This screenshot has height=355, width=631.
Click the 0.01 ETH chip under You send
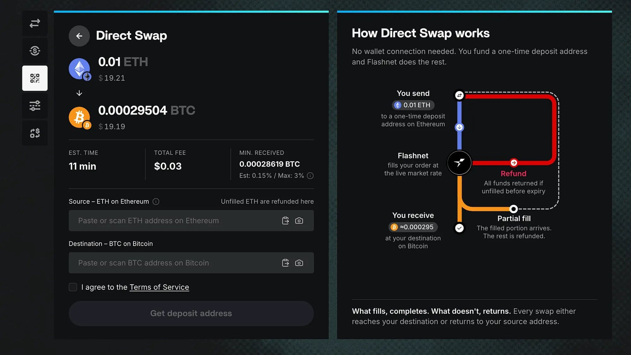[x=413, y=105]
